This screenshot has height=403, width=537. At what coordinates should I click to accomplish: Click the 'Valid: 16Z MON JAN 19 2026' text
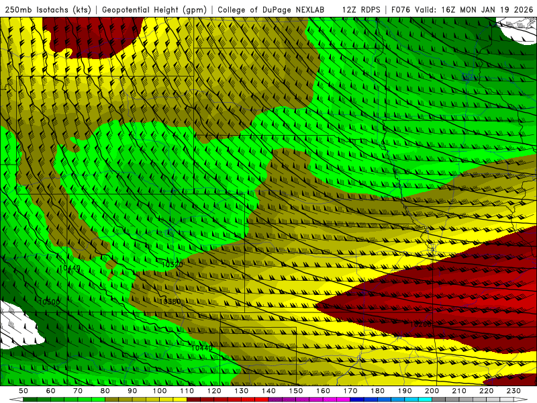tap(474, 9)
